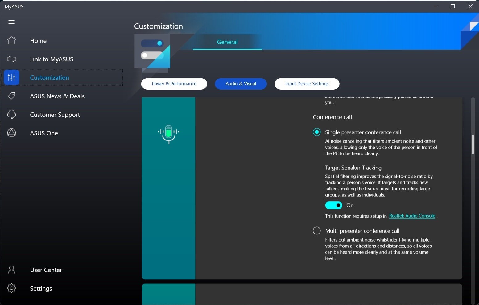Viewport: 479px width, 305px height.
Task: Click the Customization sliders icon
Action: point(11,77)
